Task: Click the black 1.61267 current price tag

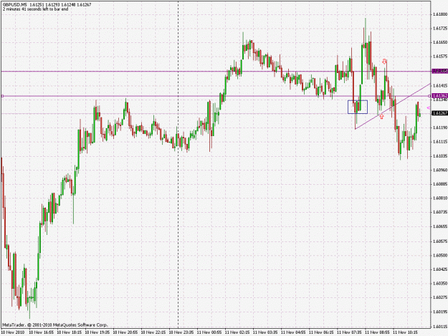Action: pos(439,113)
